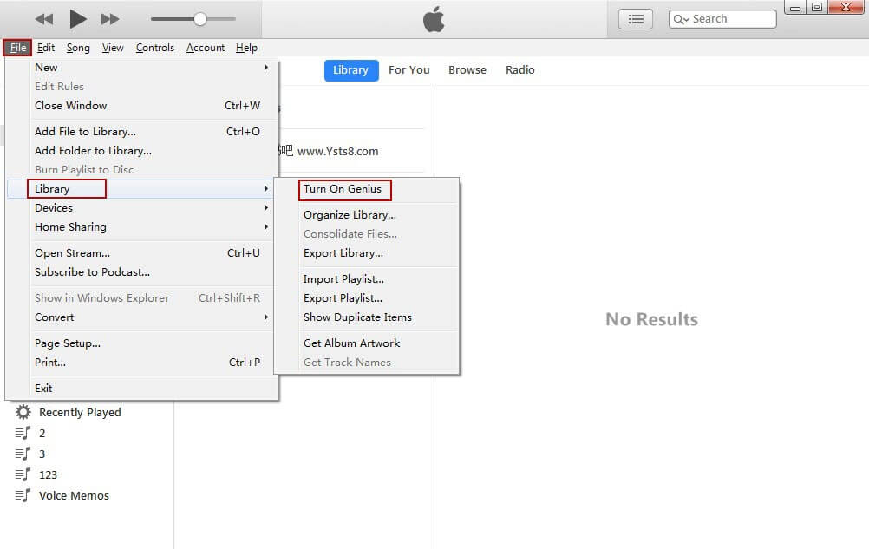Click the Search input field
The image size is (869, 549).
(x=722, y=19)
